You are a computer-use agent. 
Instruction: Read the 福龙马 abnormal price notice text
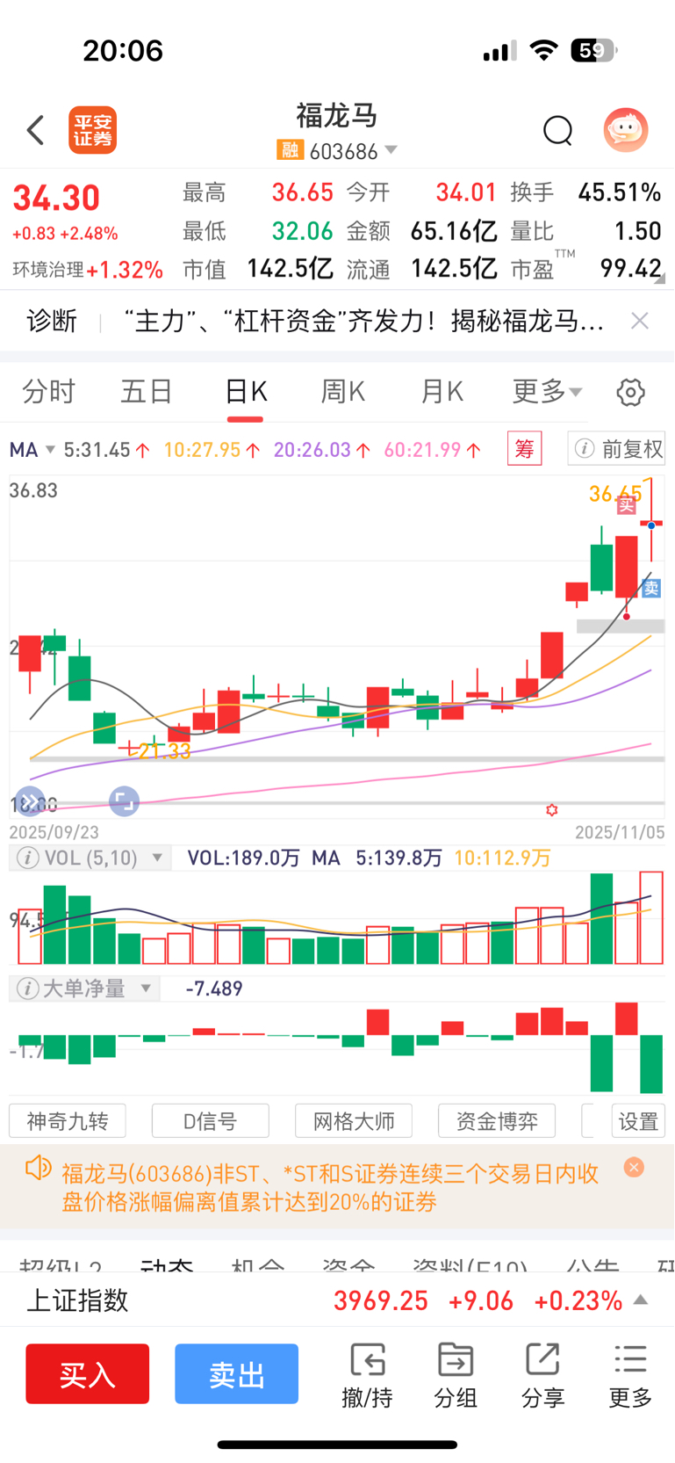pos(330,1187)
